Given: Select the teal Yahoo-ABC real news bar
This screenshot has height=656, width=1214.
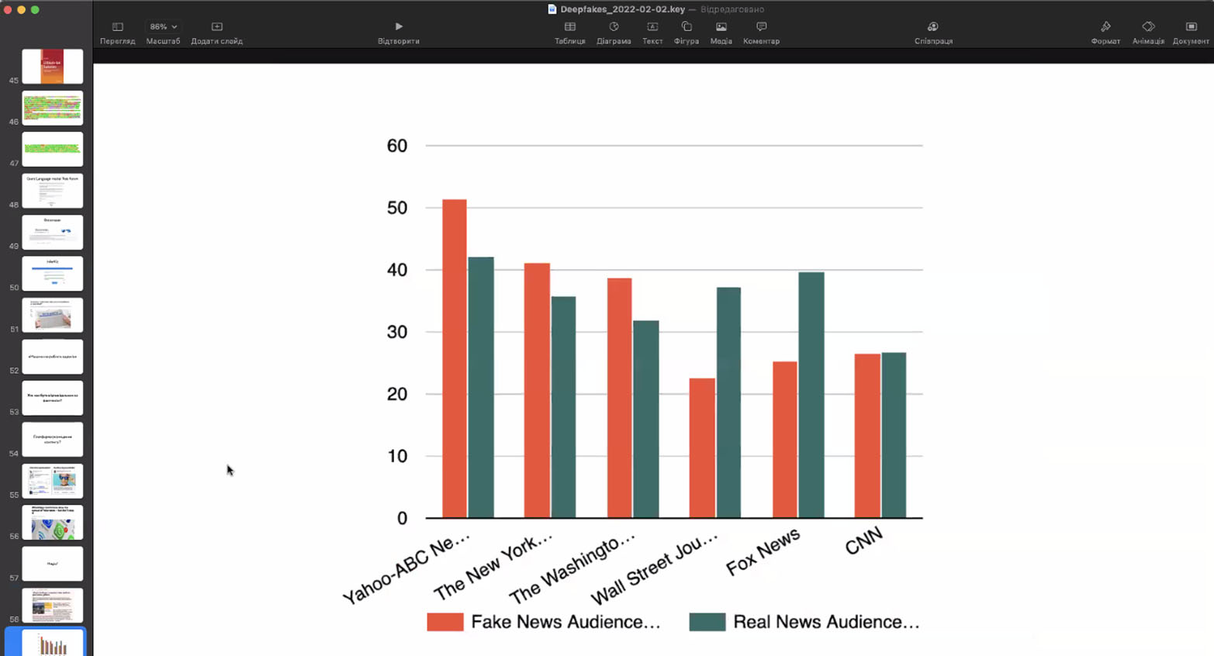Looking at the screenshot, I should coord(481,387).
